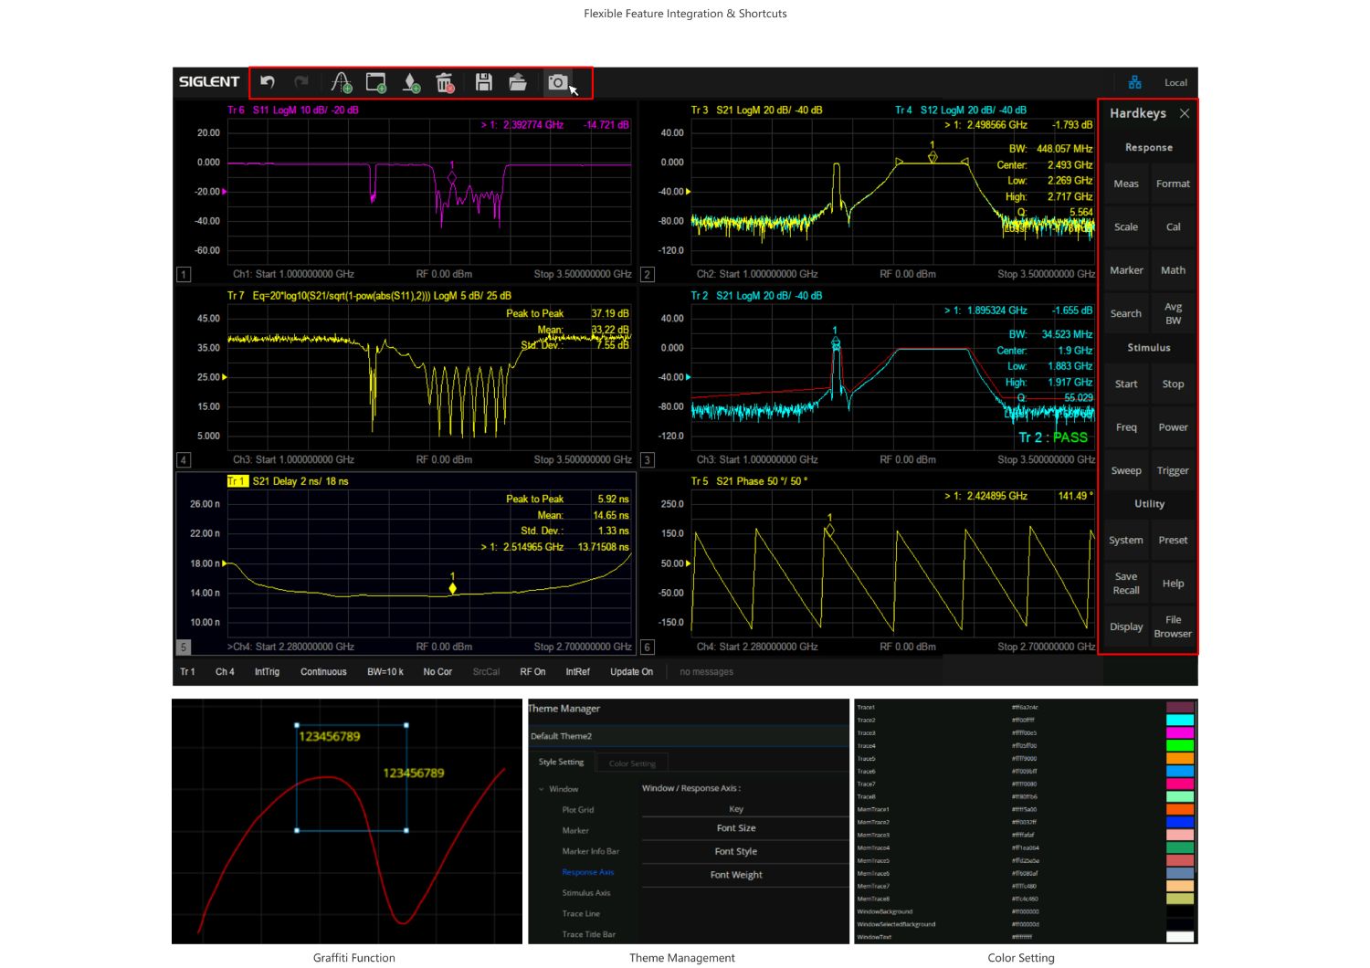Click the network status icon near Local
Viewport: 1370px width, 968px height.
click(x=1134, y=82)
